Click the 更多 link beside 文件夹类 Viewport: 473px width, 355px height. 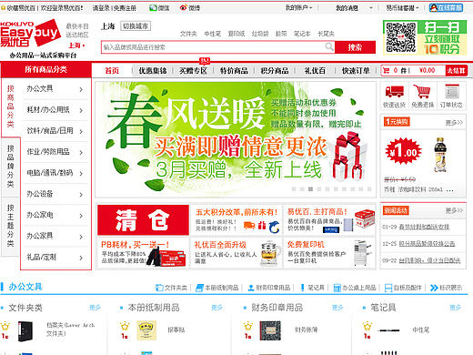[x=95, y=308]
